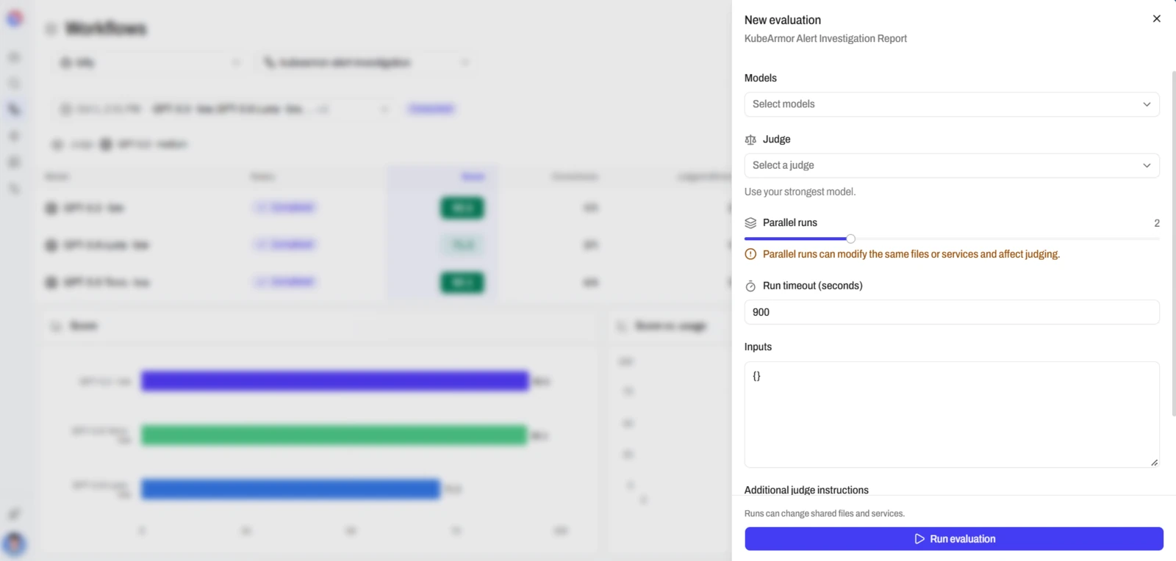Expand the Select a judge dropdown
This screenshot has height=561, width=1176.
coord(952,166)
